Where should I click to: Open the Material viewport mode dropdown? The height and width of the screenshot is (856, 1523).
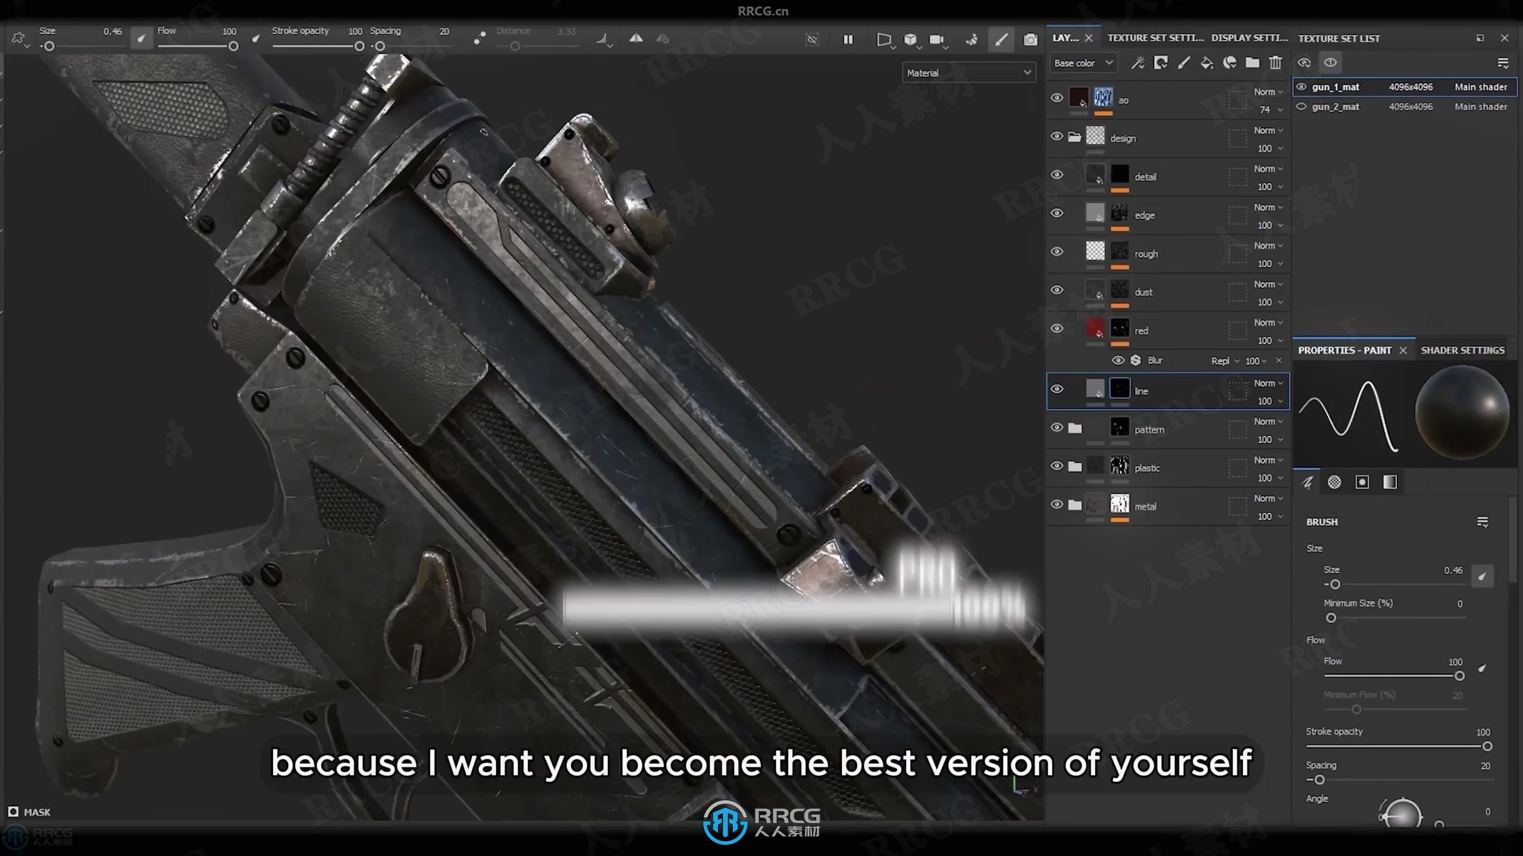pyautogui.click(x=969, y=73)
